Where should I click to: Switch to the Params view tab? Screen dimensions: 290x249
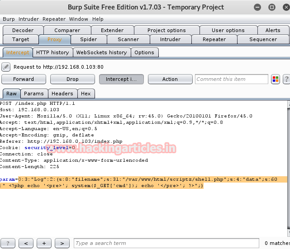point(34,94)
